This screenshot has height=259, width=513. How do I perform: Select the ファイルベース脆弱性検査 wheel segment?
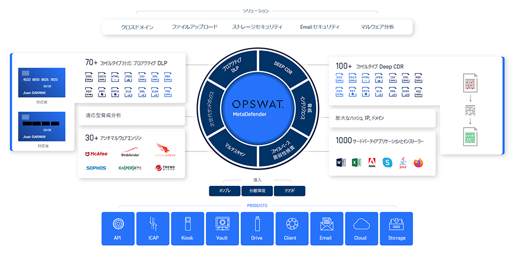pos(283,151)
